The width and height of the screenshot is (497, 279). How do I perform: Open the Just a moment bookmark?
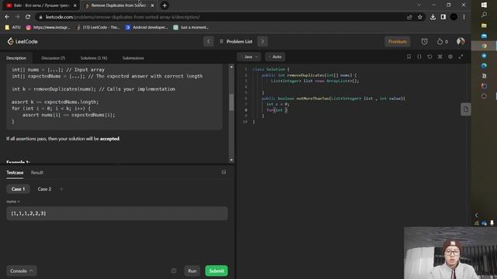tap(191, 28)
